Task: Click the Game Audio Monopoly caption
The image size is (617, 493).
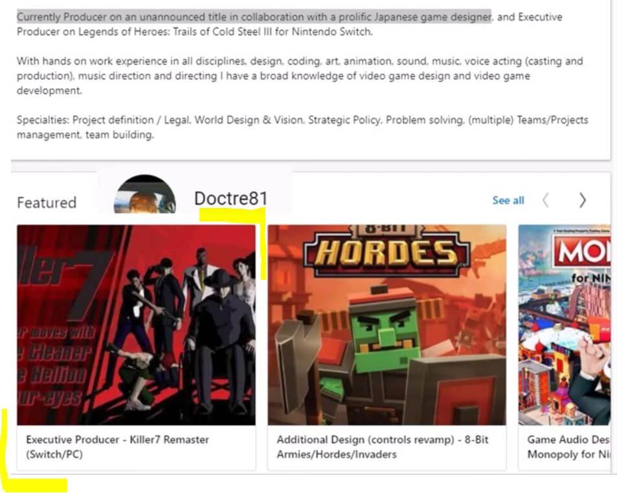Action: click(x=568, y=447)
